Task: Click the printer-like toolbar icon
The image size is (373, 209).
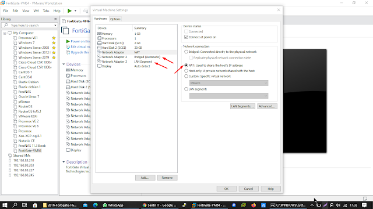Action: click(86, 11)
